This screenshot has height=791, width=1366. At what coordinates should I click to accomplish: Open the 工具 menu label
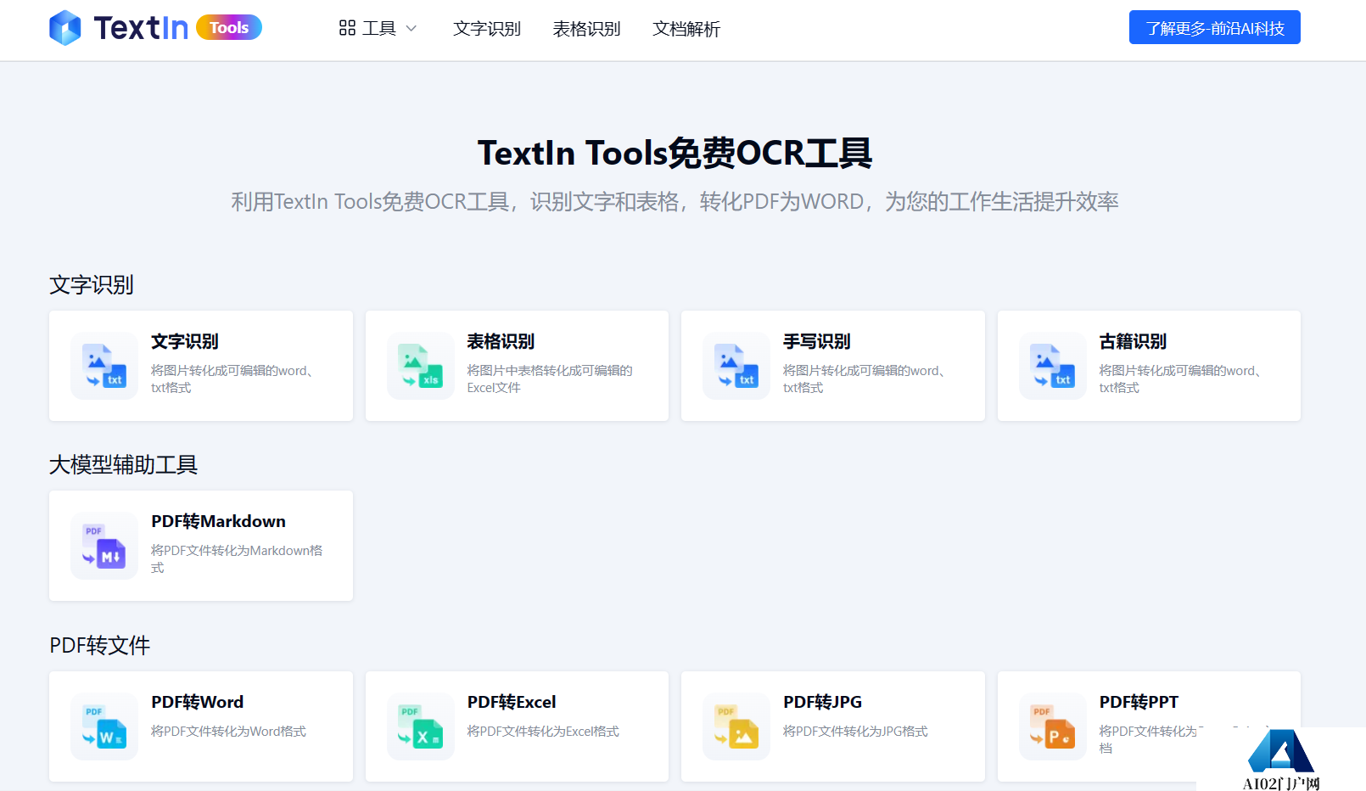pyautogui.click(x=379, y=29)
